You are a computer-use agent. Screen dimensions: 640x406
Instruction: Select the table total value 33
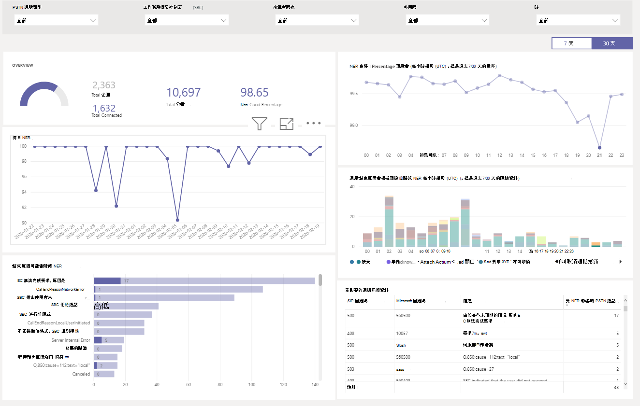tap(616, 387)
